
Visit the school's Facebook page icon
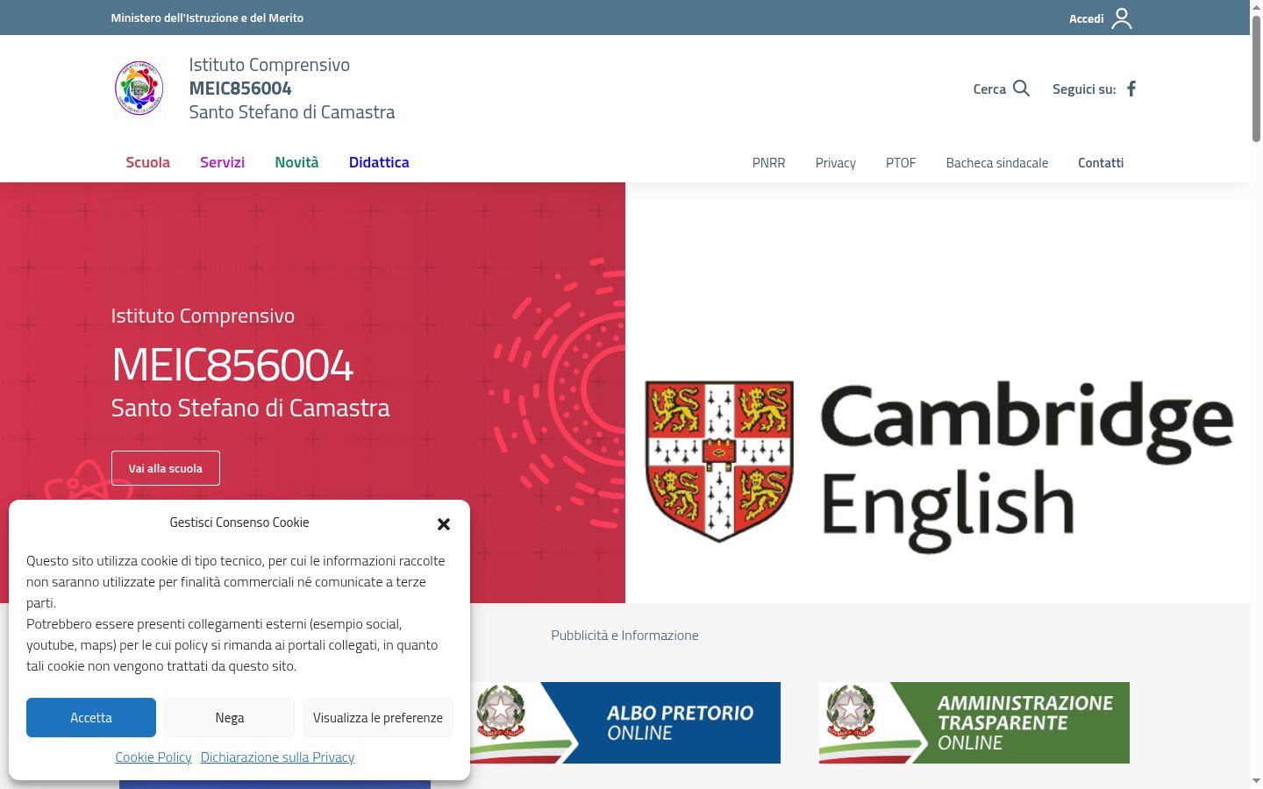(1131, 89)
